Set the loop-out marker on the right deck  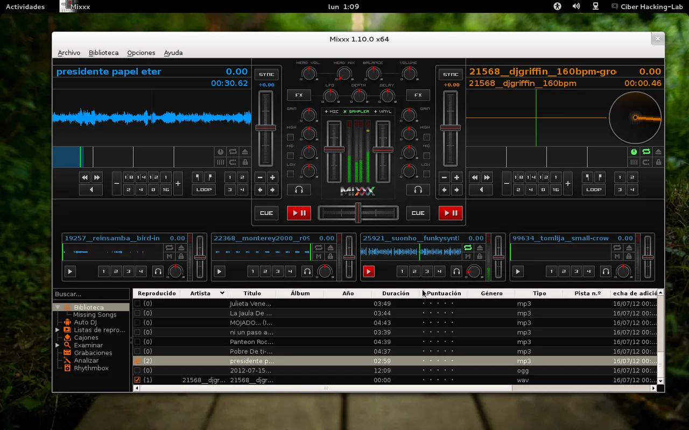tap(600, 177)
